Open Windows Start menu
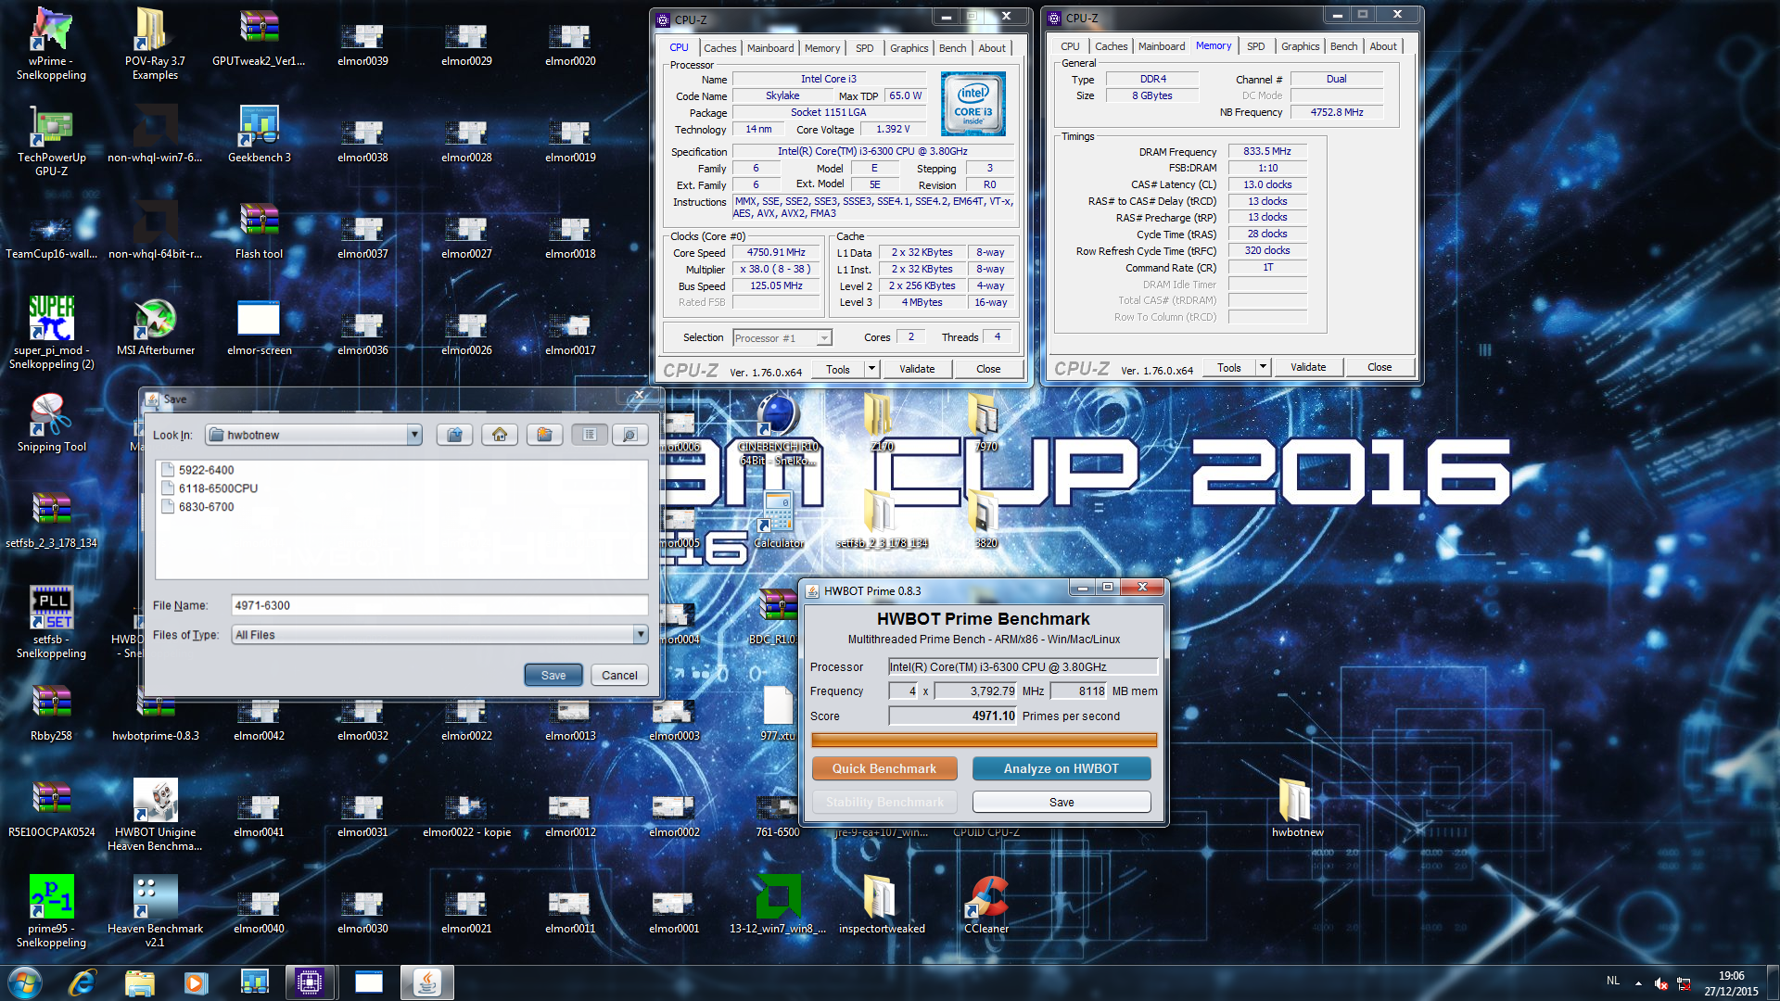The width and height of the screenshot is (1780, 1001). tap(25, 982)
